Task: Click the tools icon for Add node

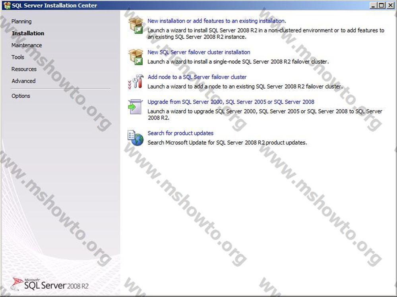Action: [136, 82]
